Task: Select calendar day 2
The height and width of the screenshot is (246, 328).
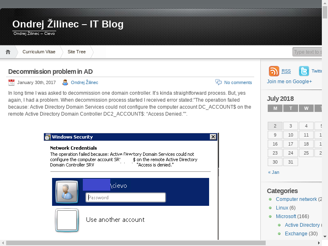Action: pyautogui.click(x=275, y=126)
